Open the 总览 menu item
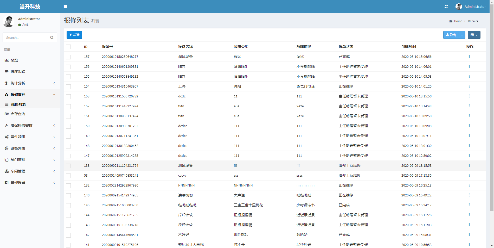The height and width of the screenshot is (248, 494). click(x=14, y=60)
